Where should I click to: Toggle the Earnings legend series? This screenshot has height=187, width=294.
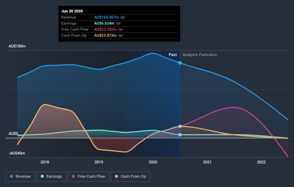[x=51, y=177]
